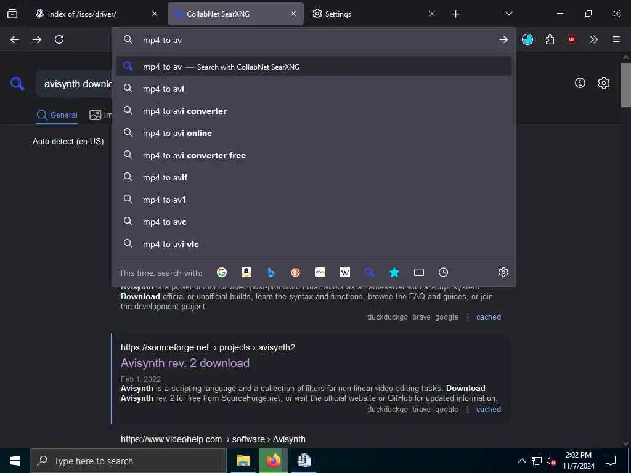Open the muted volume tray icon

[551, 461]
